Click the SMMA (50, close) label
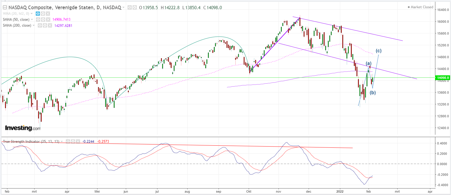451x195 pixels. pos(17,19)
